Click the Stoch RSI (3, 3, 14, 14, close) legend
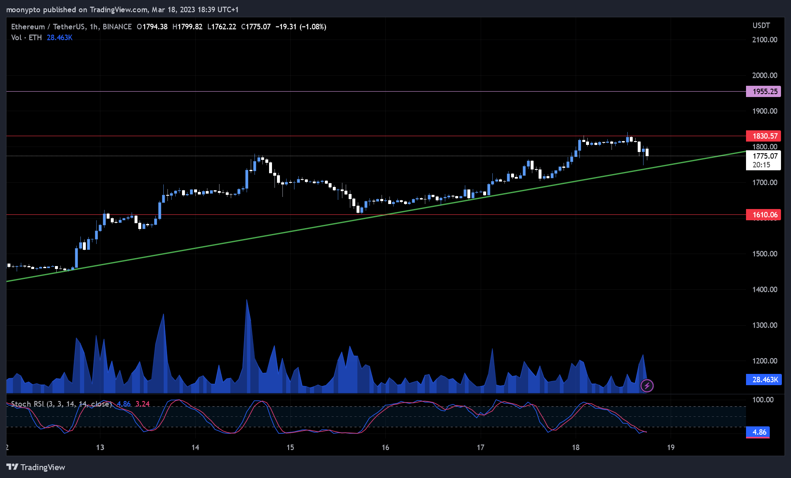Viewport: 791px width, 478px height. pyautogui.click(x=62, y=404)
